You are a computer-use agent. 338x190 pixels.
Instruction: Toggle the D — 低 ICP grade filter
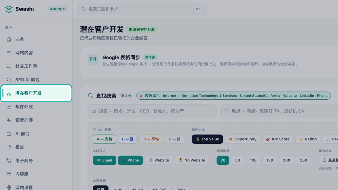point(175,139)
